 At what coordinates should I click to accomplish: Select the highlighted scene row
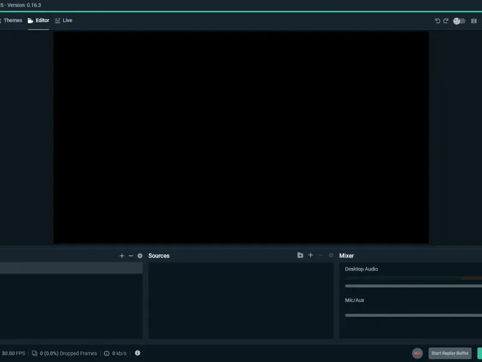(71, 268)
